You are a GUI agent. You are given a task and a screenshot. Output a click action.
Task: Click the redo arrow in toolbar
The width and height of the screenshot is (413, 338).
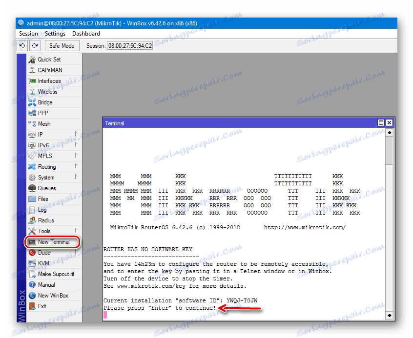pos(35,46)
